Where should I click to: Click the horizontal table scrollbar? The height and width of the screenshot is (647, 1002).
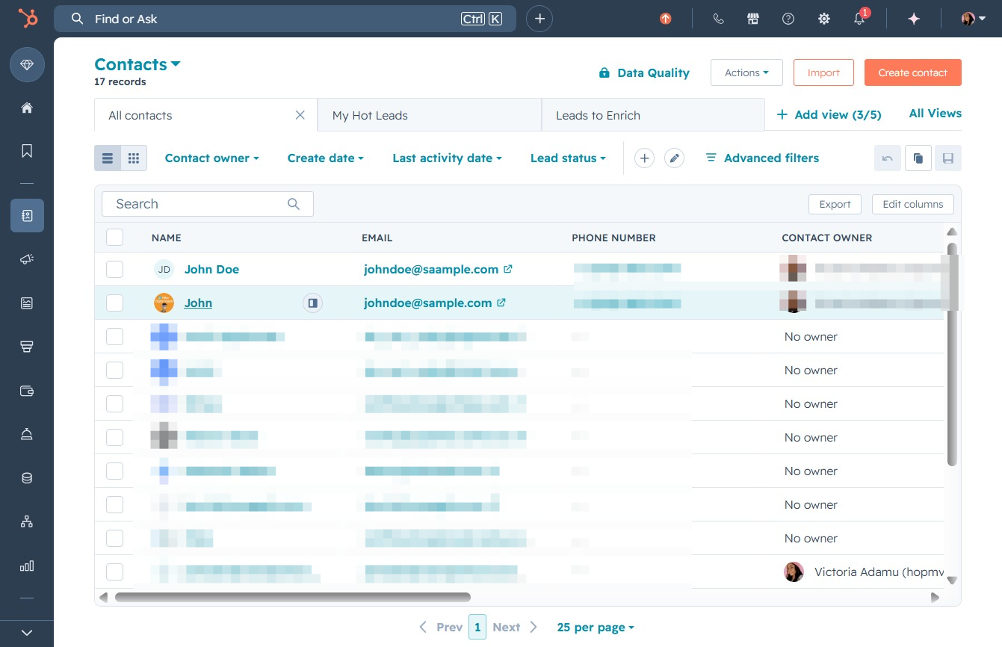[x=292, y=597]
